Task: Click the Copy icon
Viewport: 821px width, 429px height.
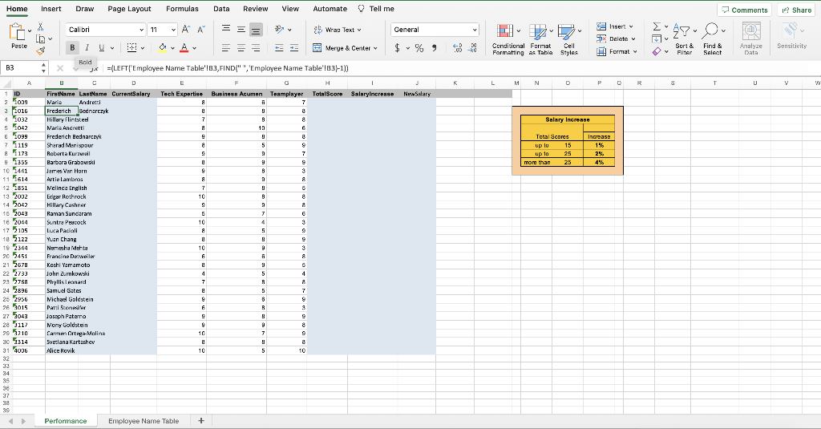Action: (40, 38)
